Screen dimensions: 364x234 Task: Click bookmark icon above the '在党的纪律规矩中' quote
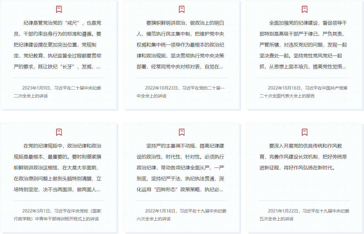coord(59,132)
